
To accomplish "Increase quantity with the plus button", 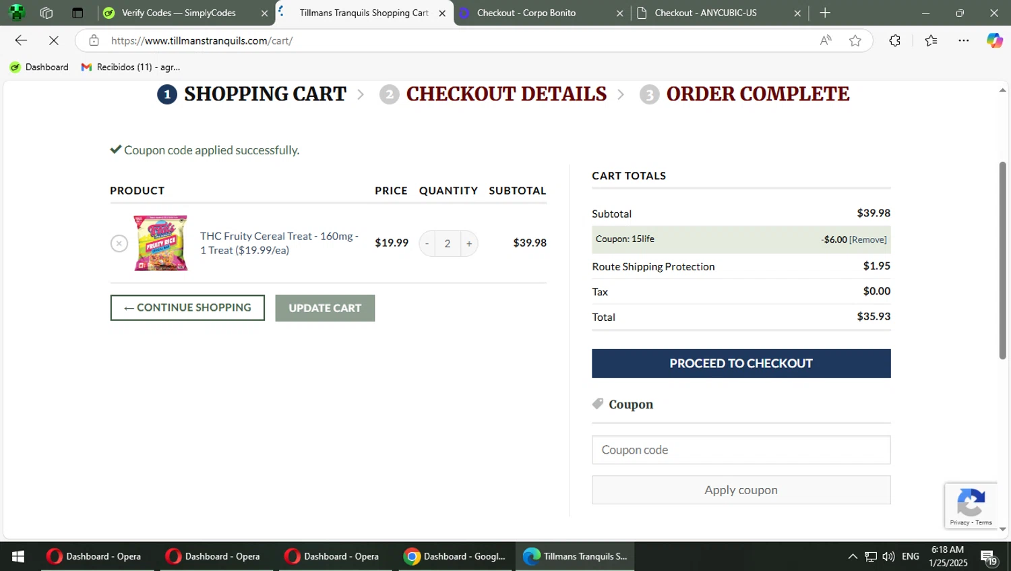I will [469, 243].
